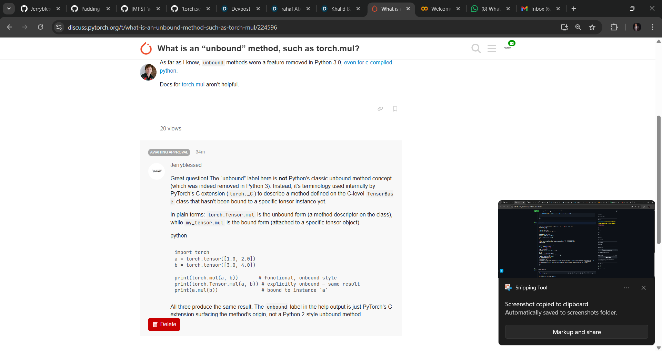
Task: Click the page vertical scrollbar thumb
Action: (659, 180)
